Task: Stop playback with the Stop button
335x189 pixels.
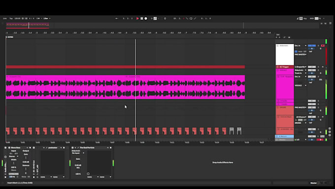Action: (x=142, y=18)
